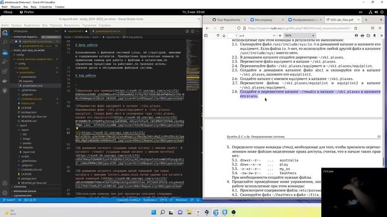Open the Firefox application hamburger menu
Image resolution: width=387 pixels, height=217 pixels.
[380, 28]
